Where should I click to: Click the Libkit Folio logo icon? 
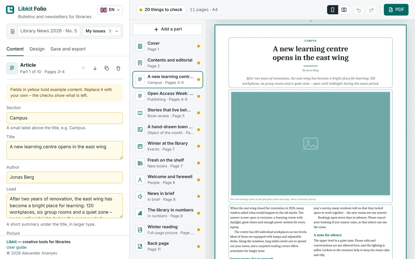point(10,10)
